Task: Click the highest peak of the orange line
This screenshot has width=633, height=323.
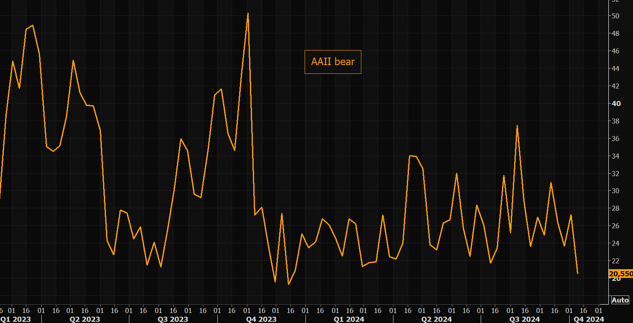Action: 248,14
